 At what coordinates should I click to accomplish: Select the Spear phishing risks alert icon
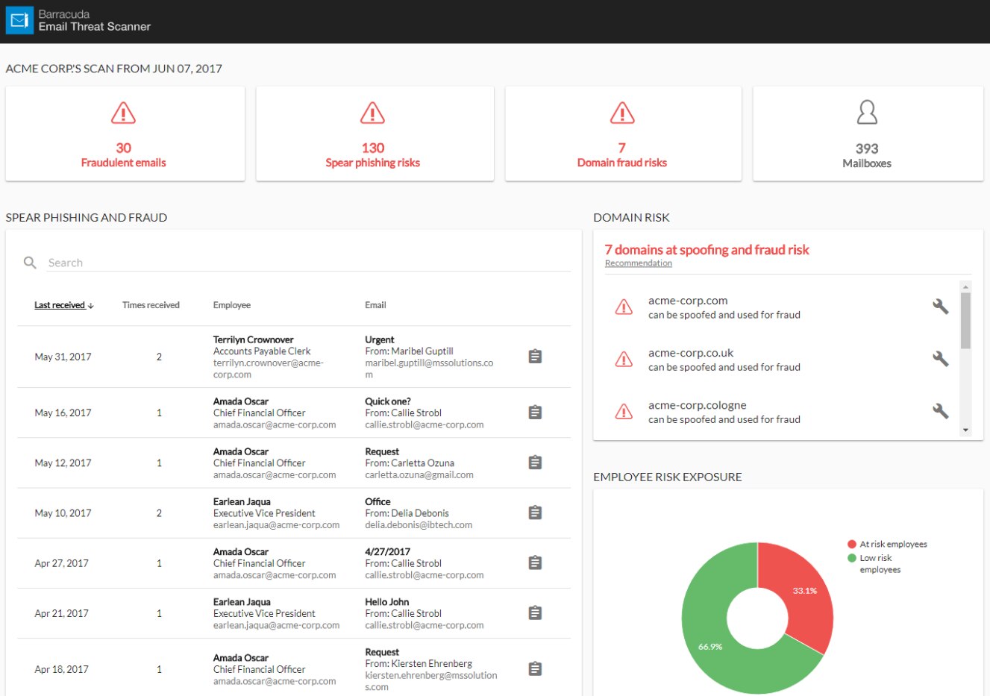pos(372,113)
